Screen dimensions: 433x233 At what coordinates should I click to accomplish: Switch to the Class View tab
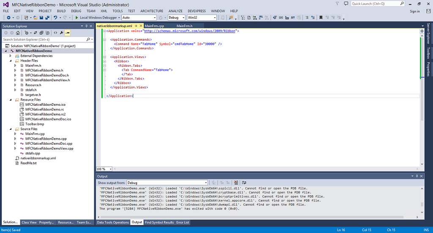coord(29,222)
